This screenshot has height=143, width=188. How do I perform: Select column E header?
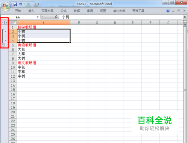click(133, 23)
